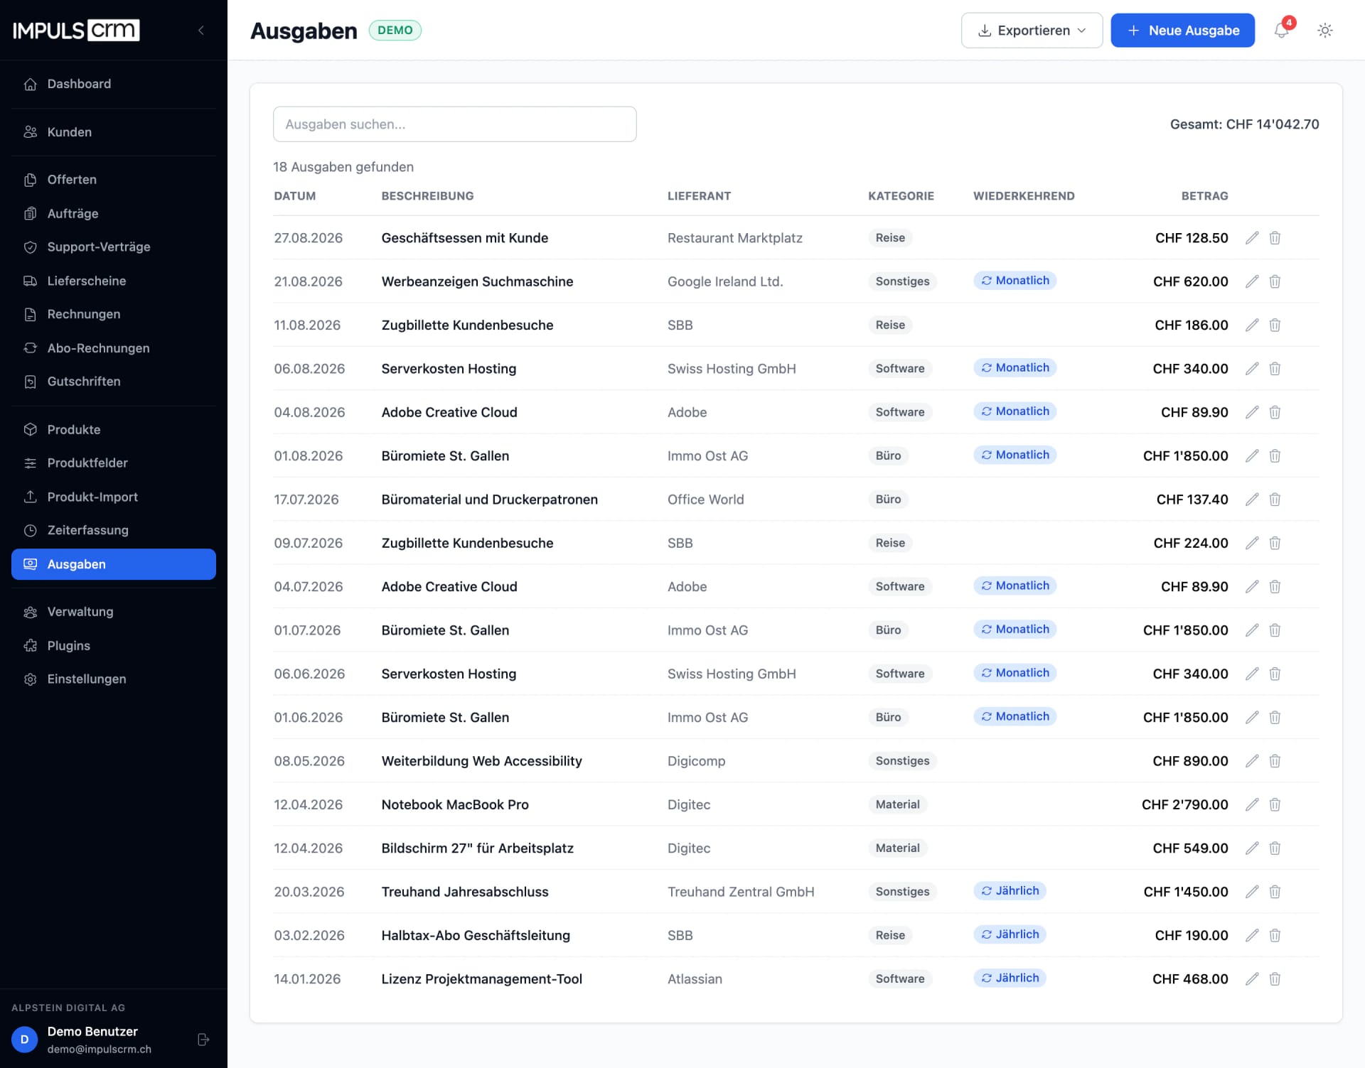Image resolution: width=1365 pixels, height=1068 pixels.
Task: Delete the Bildschirm 27" für Arbeitsplatz expense
Action: pos(1275,848)
